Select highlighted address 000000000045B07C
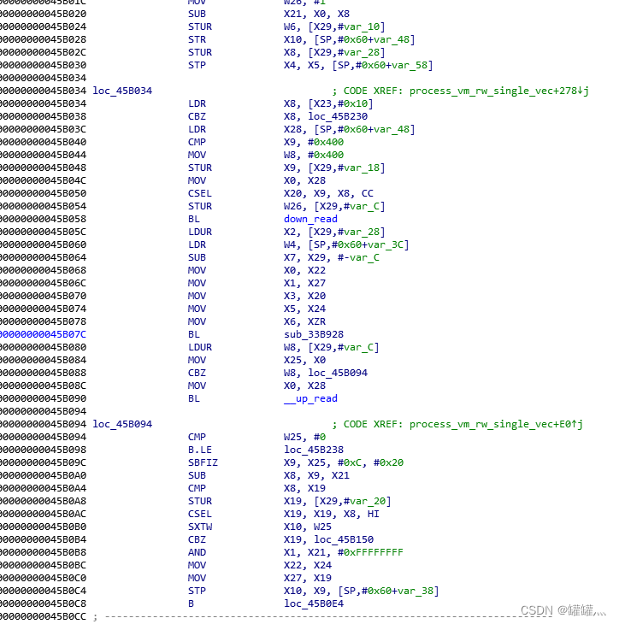The image size is (619, 624). 43,334
